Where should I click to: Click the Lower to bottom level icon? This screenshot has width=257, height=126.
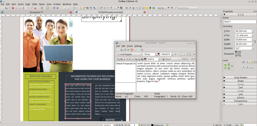(229, 68)
